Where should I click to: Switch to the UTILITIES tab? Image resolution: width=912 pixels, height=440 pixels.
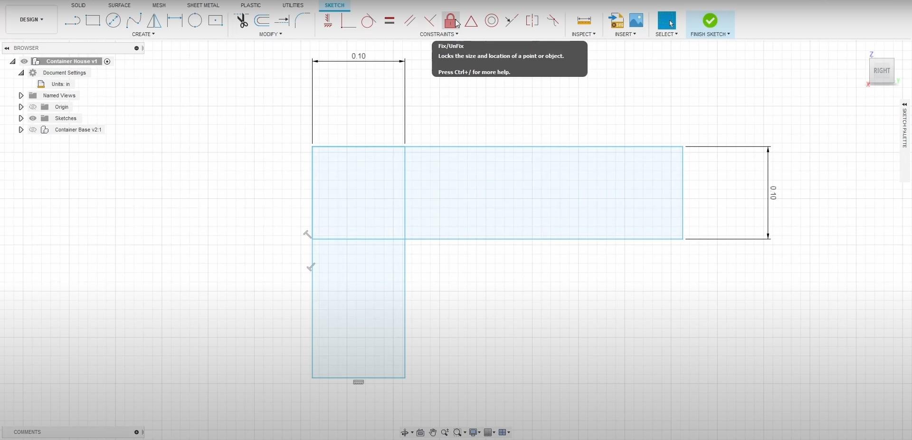293,5
